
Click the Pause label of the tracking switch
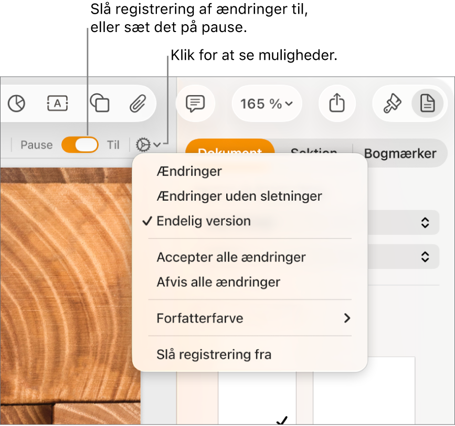point(37,144)
